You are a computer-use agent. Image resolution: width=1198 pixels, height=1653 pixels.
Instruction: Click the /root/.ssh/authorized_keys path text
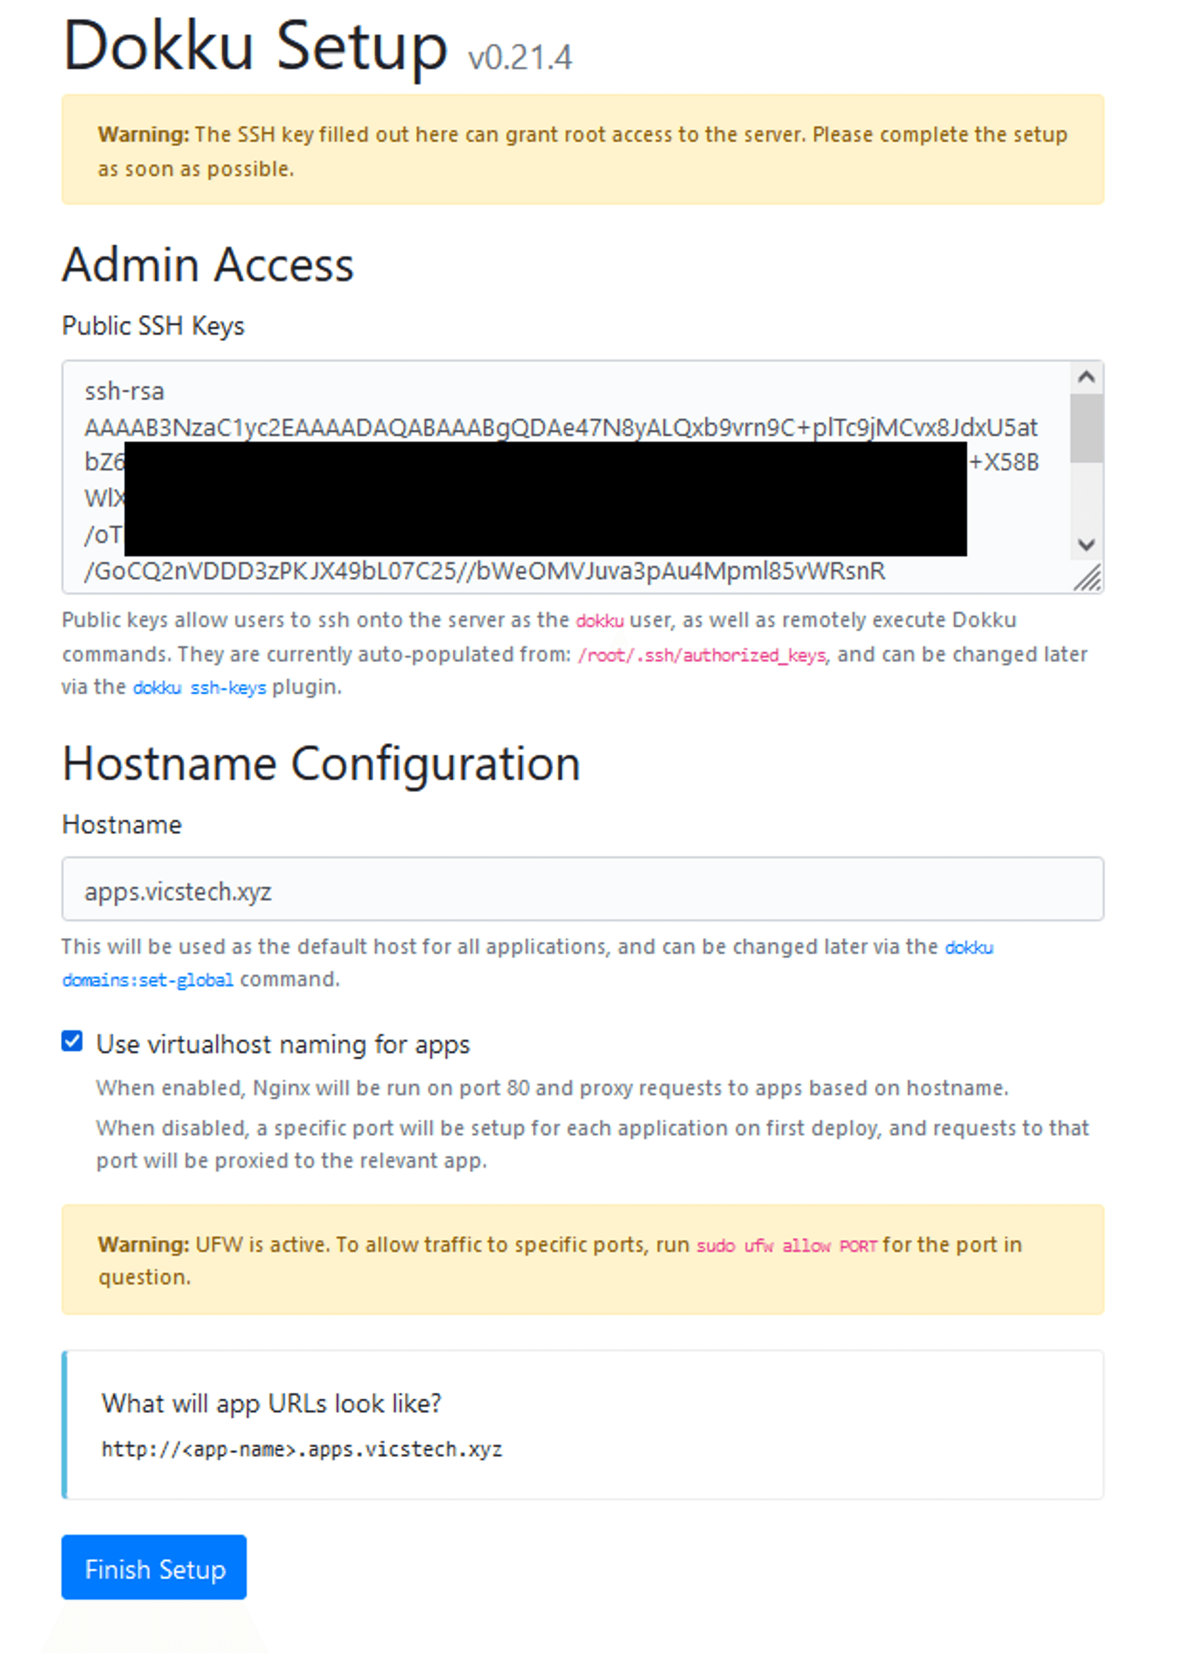[702, 655]
